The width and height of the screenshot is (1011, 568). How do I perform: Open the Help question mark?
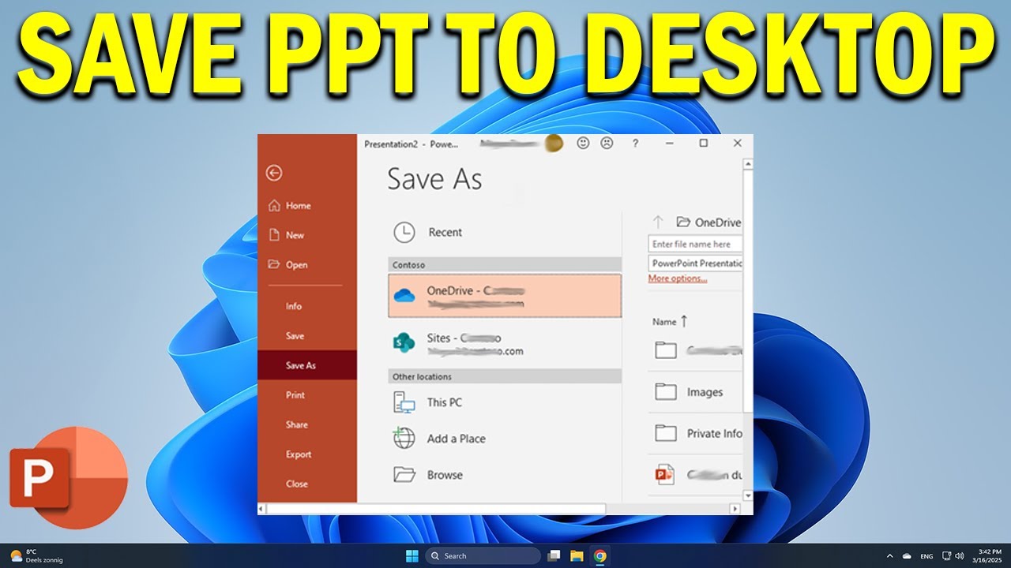tap(635, 144)
